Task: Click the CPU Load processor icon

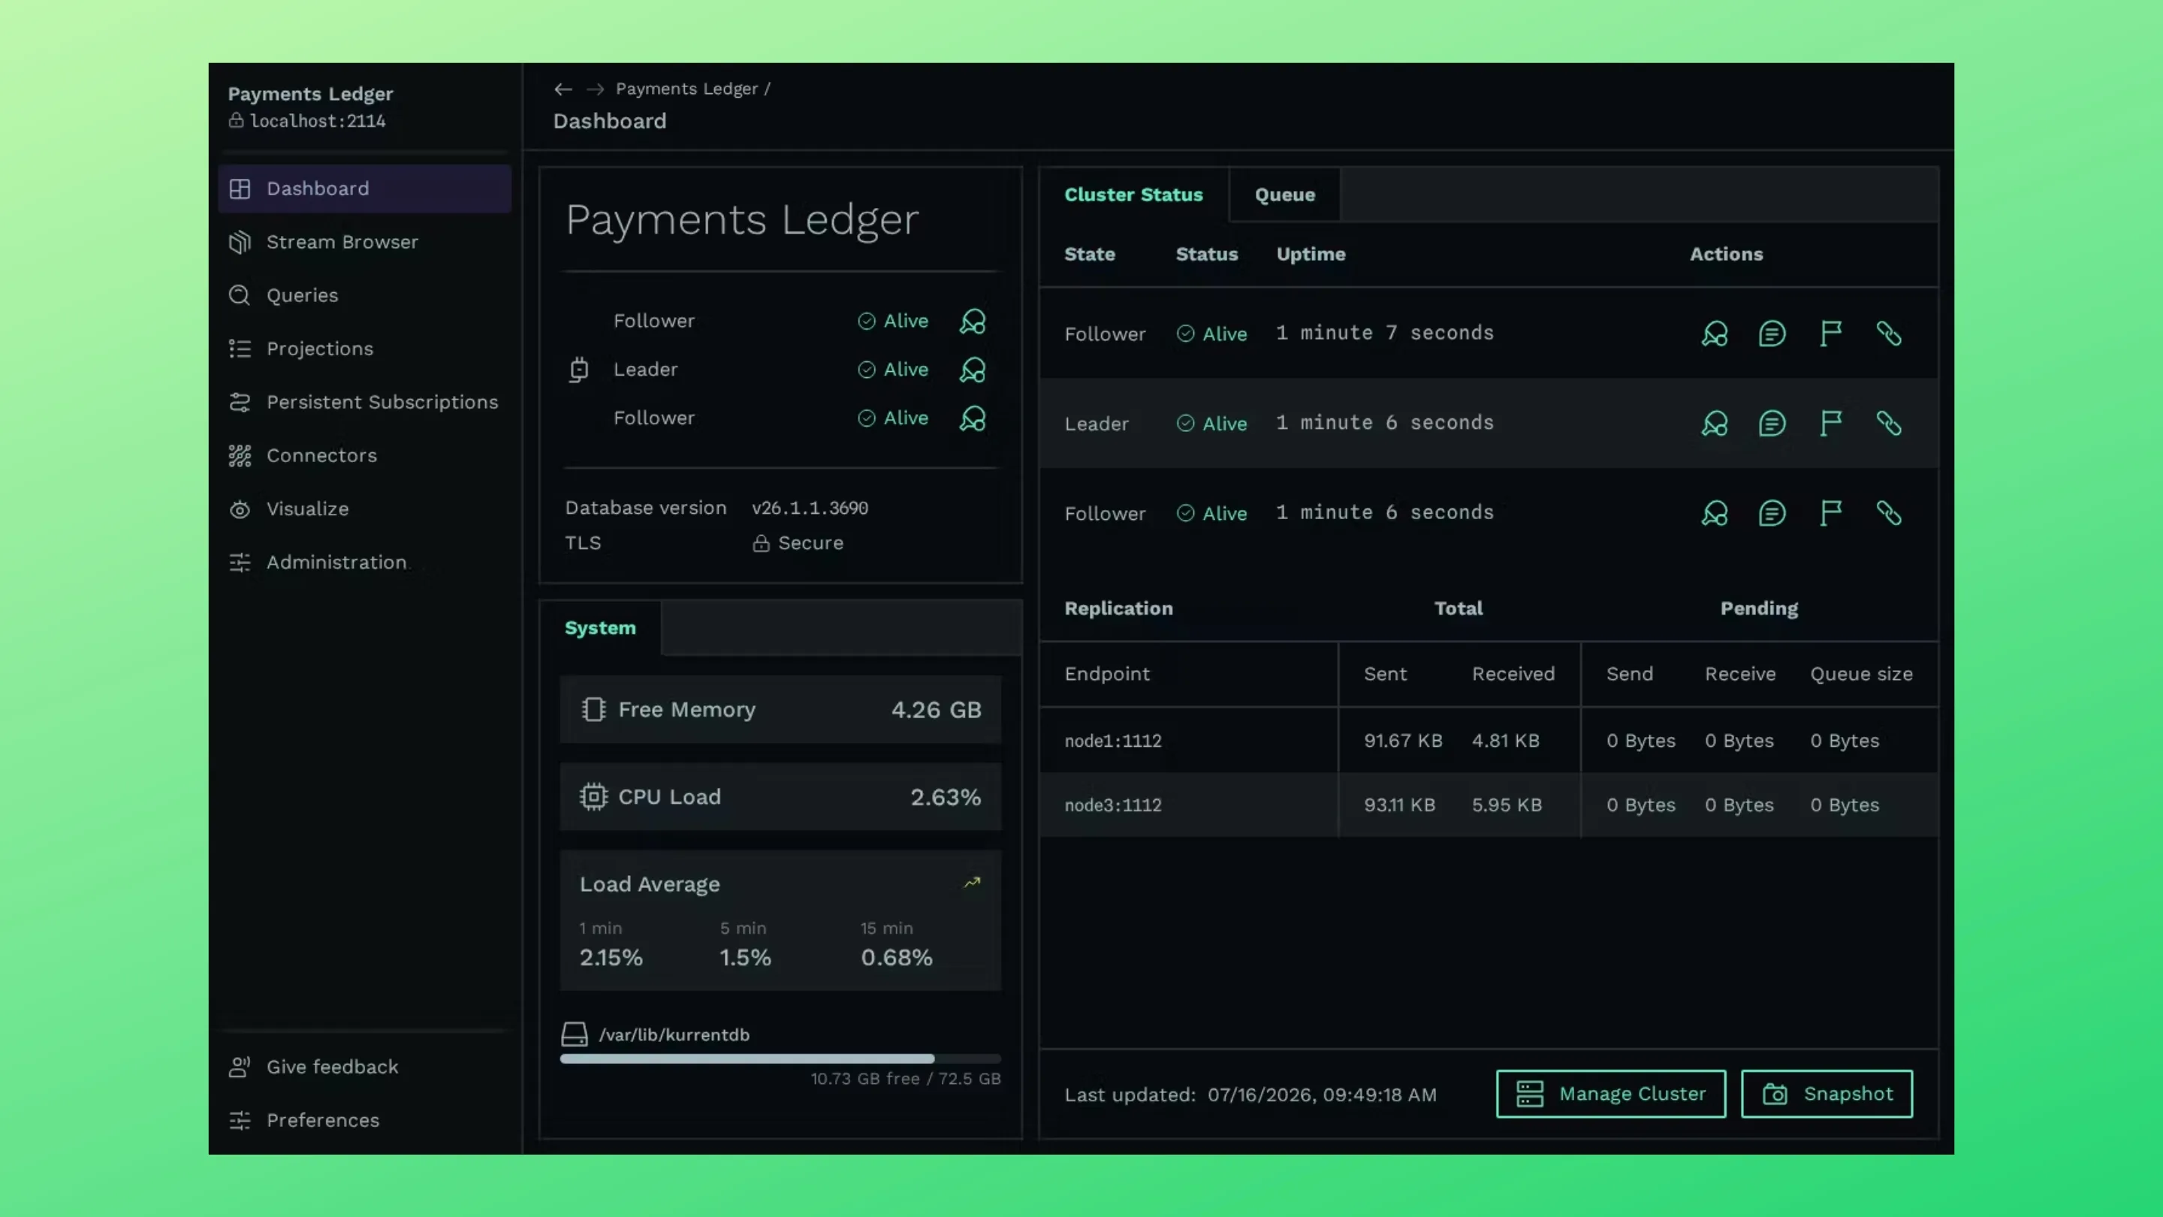Action: point(593,796)
